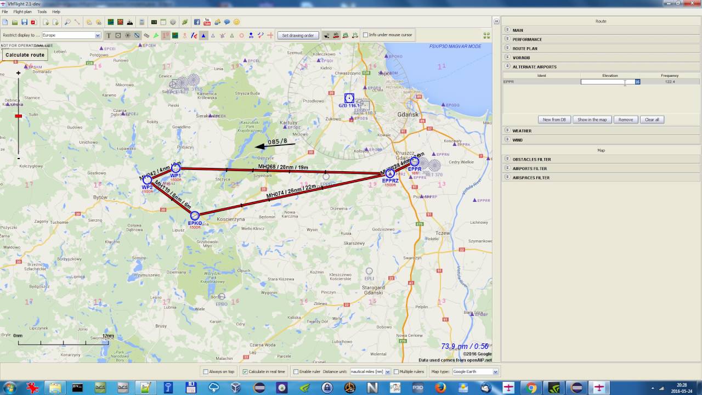Click the Calculate route button

coord(25,55)
